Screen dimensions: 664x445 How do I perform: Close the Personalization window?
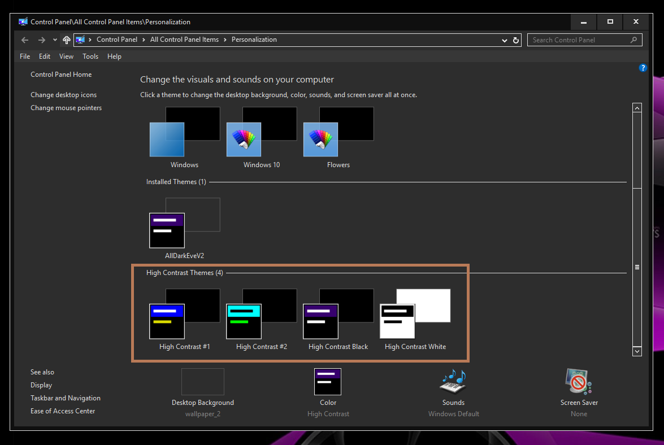[636, 21]
